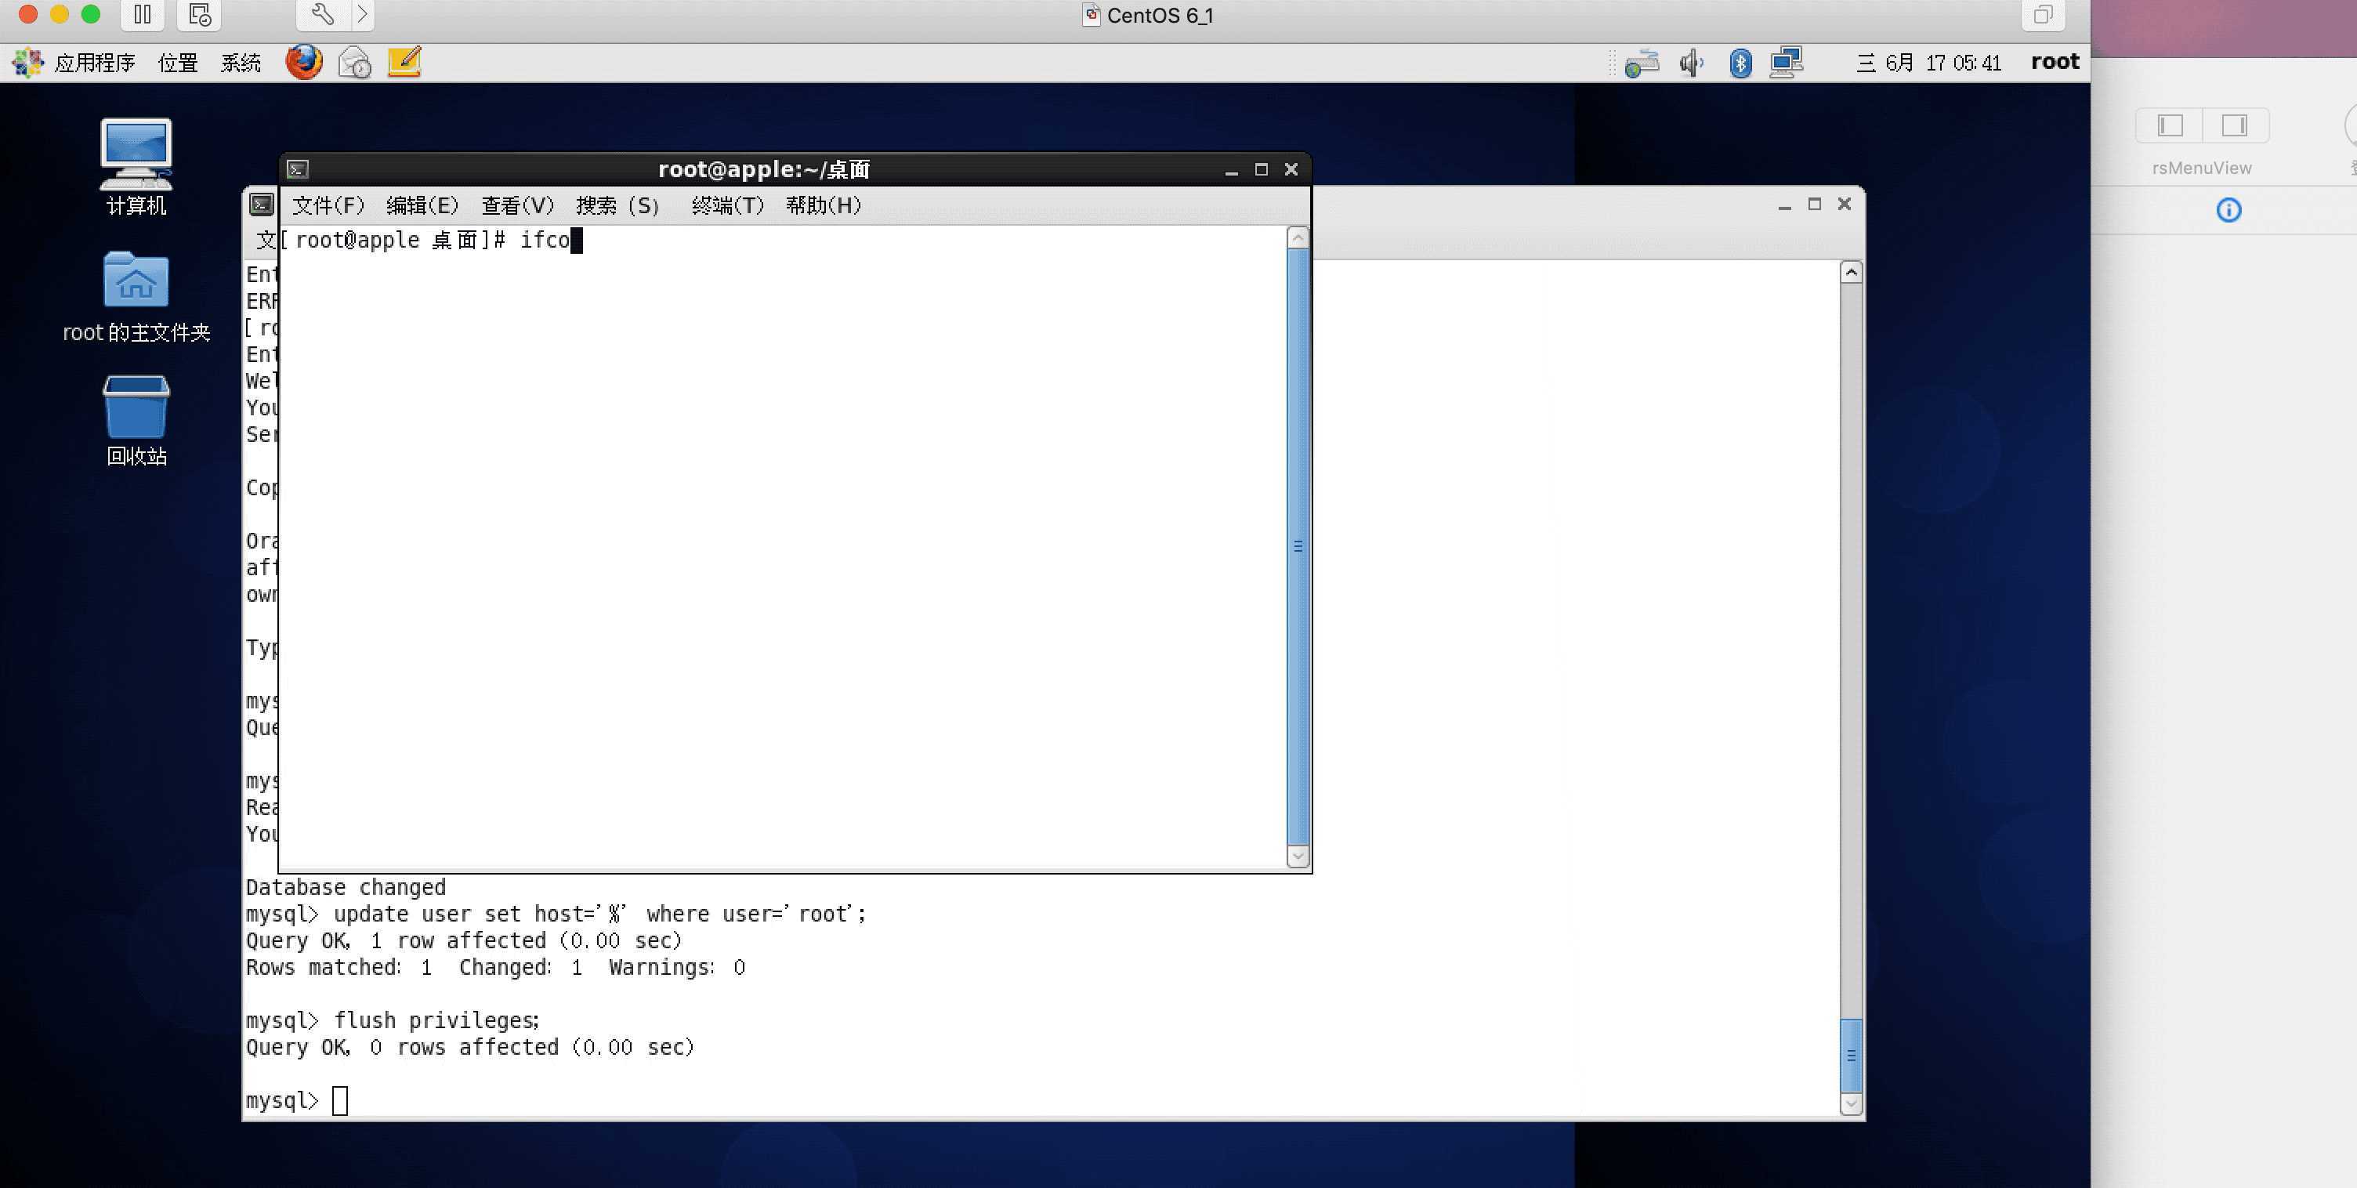Expand the 位置 places menu

[x=178, y=62]
